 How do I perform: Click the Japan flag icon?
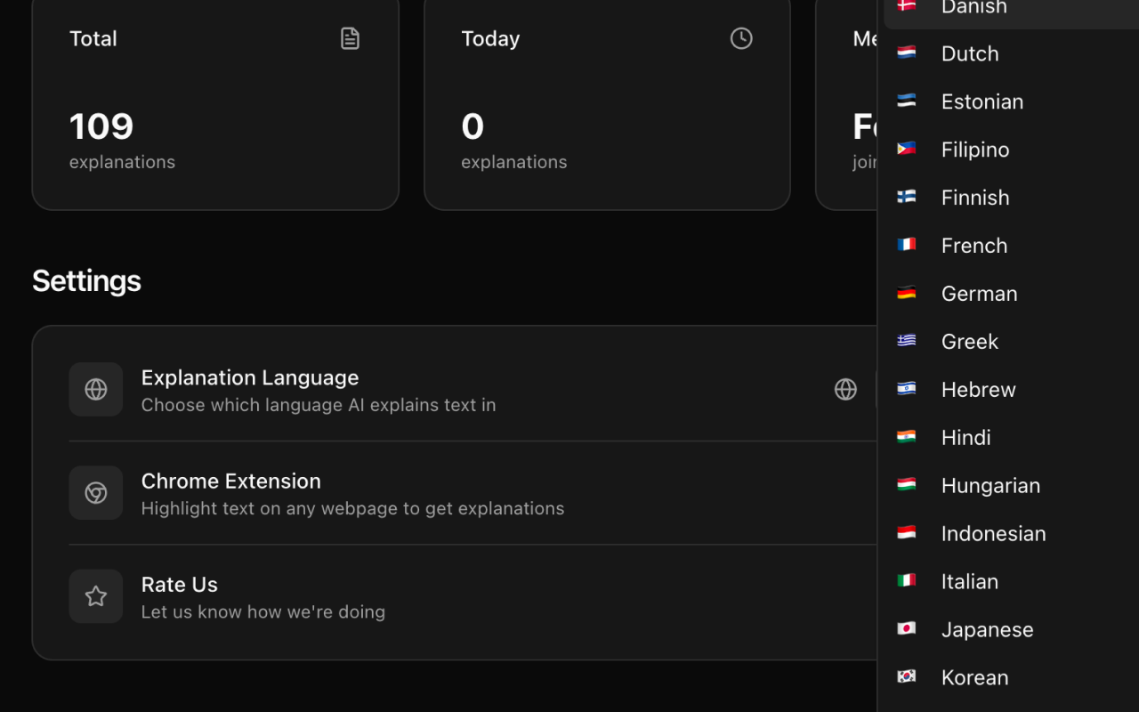click(x=907, y=629)
